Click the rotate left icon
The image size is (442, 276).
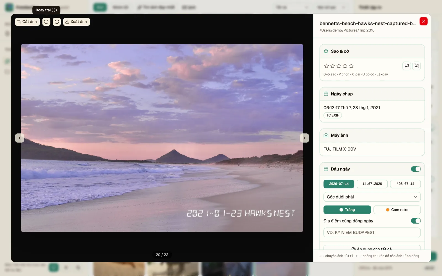coord(46,22)
